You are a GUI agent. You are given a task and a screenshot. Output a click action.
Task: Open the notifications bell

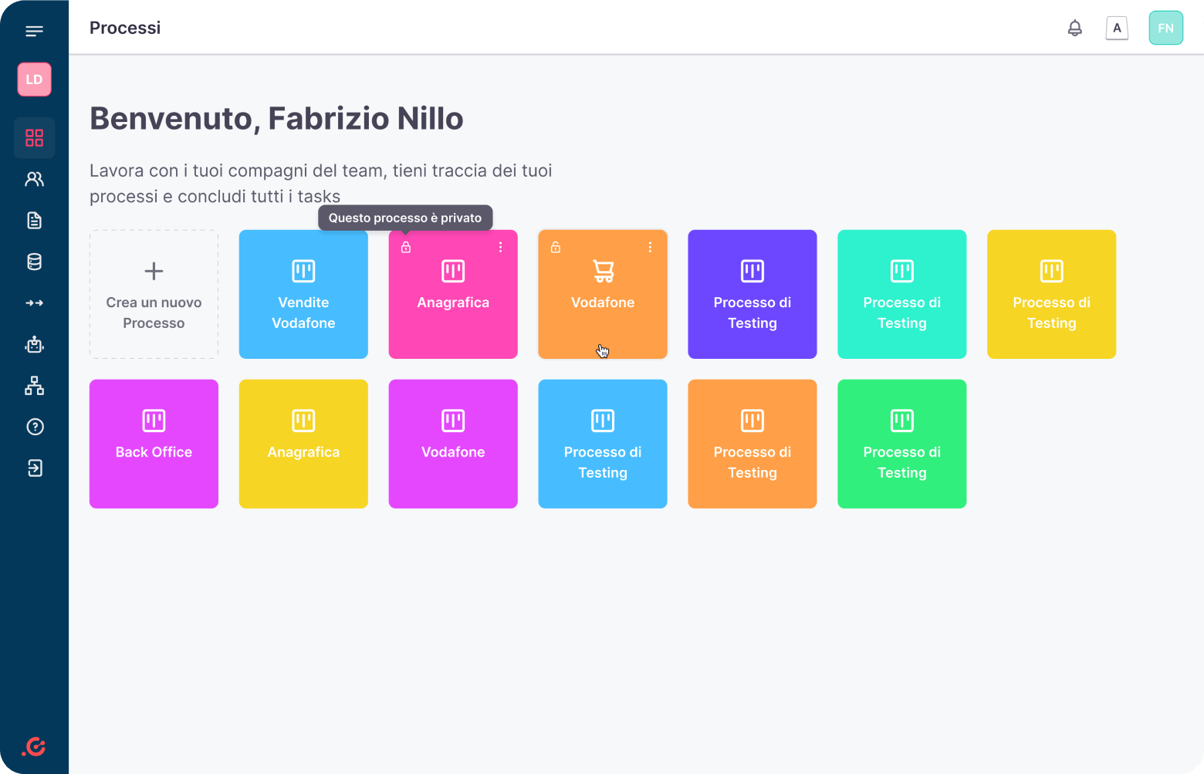pyautogui.click(x=1074, y=29)
